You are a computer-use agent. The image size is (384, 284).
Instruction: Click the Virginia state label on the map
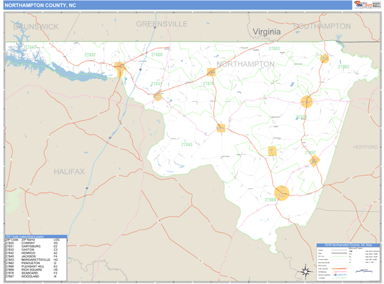click(267, 31)
